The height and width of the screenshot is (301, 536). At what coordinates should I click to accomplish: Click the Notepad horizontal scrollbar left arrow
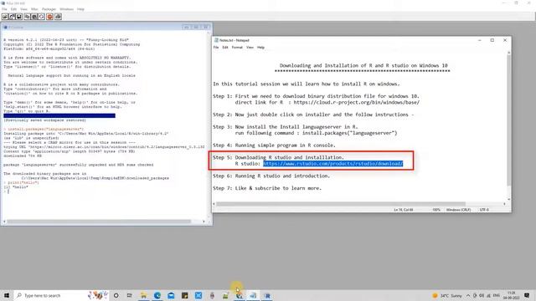(x=214, y=204)
